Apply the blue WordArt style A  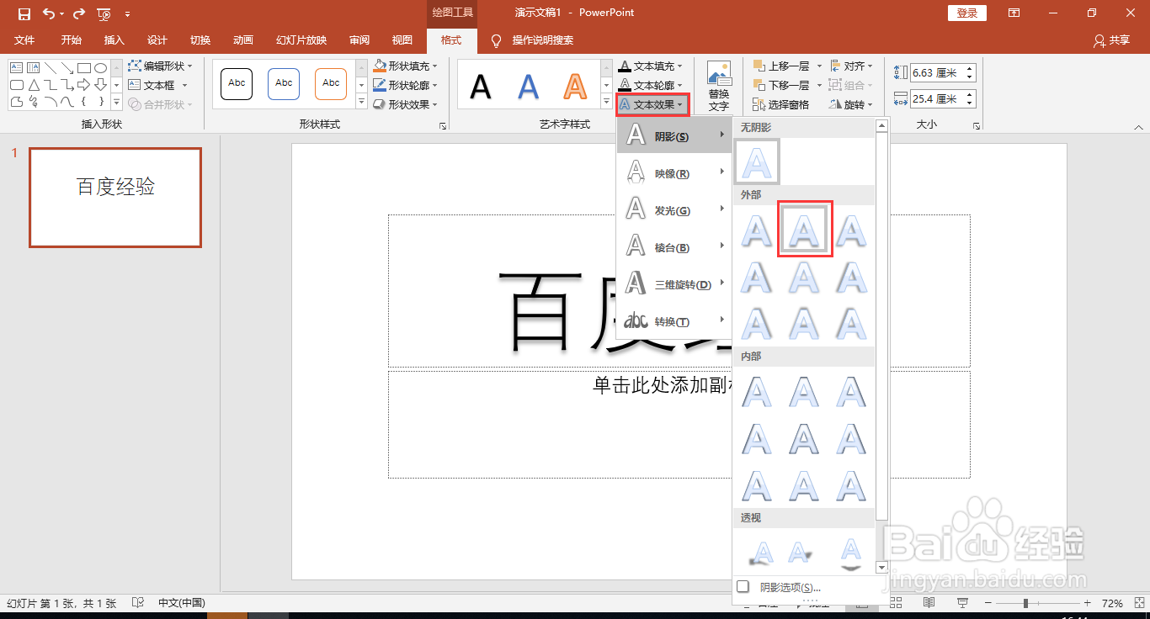coord(528,85)
